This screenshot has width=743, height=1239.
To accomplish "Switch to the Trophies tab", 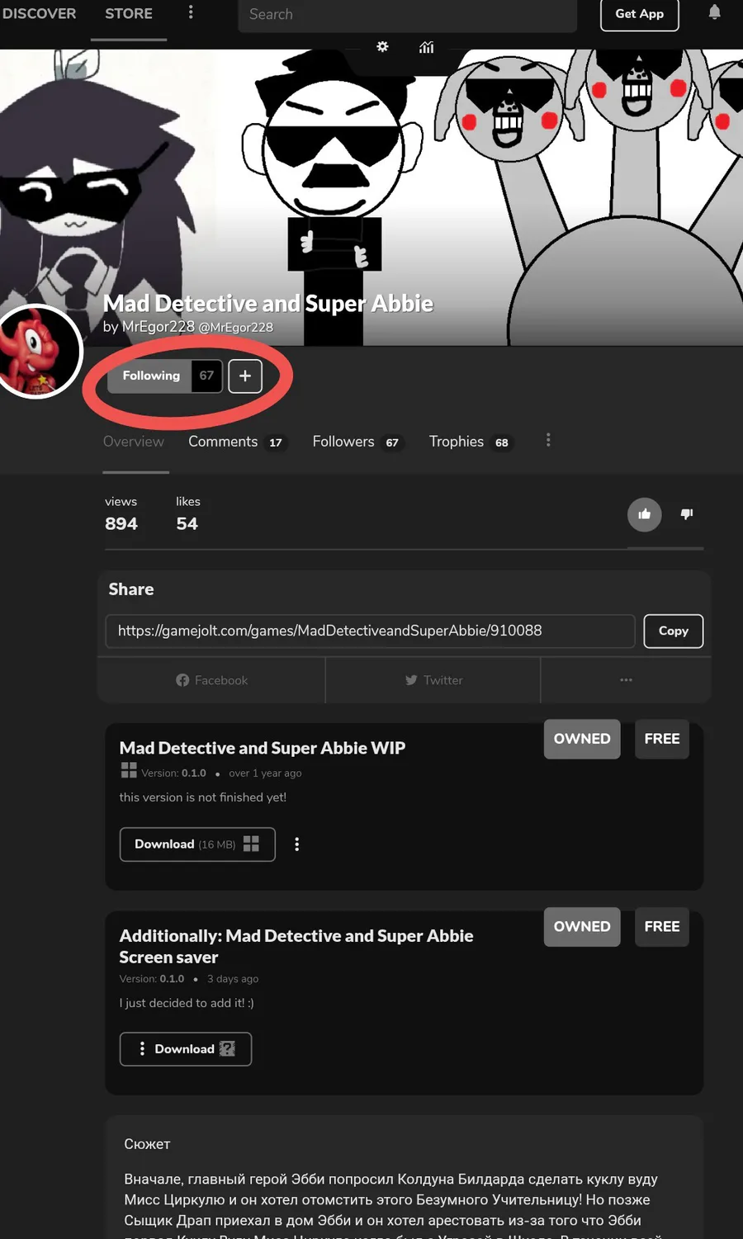I will point(471,442).
